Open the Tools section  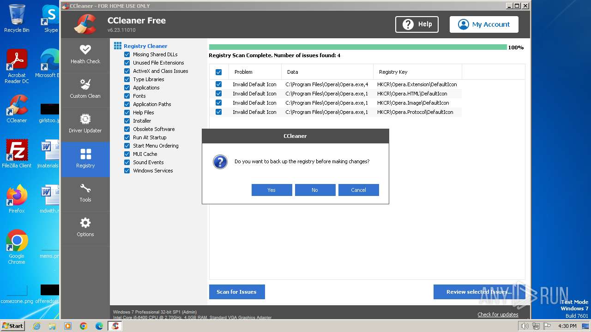click(x=85, y=193)
